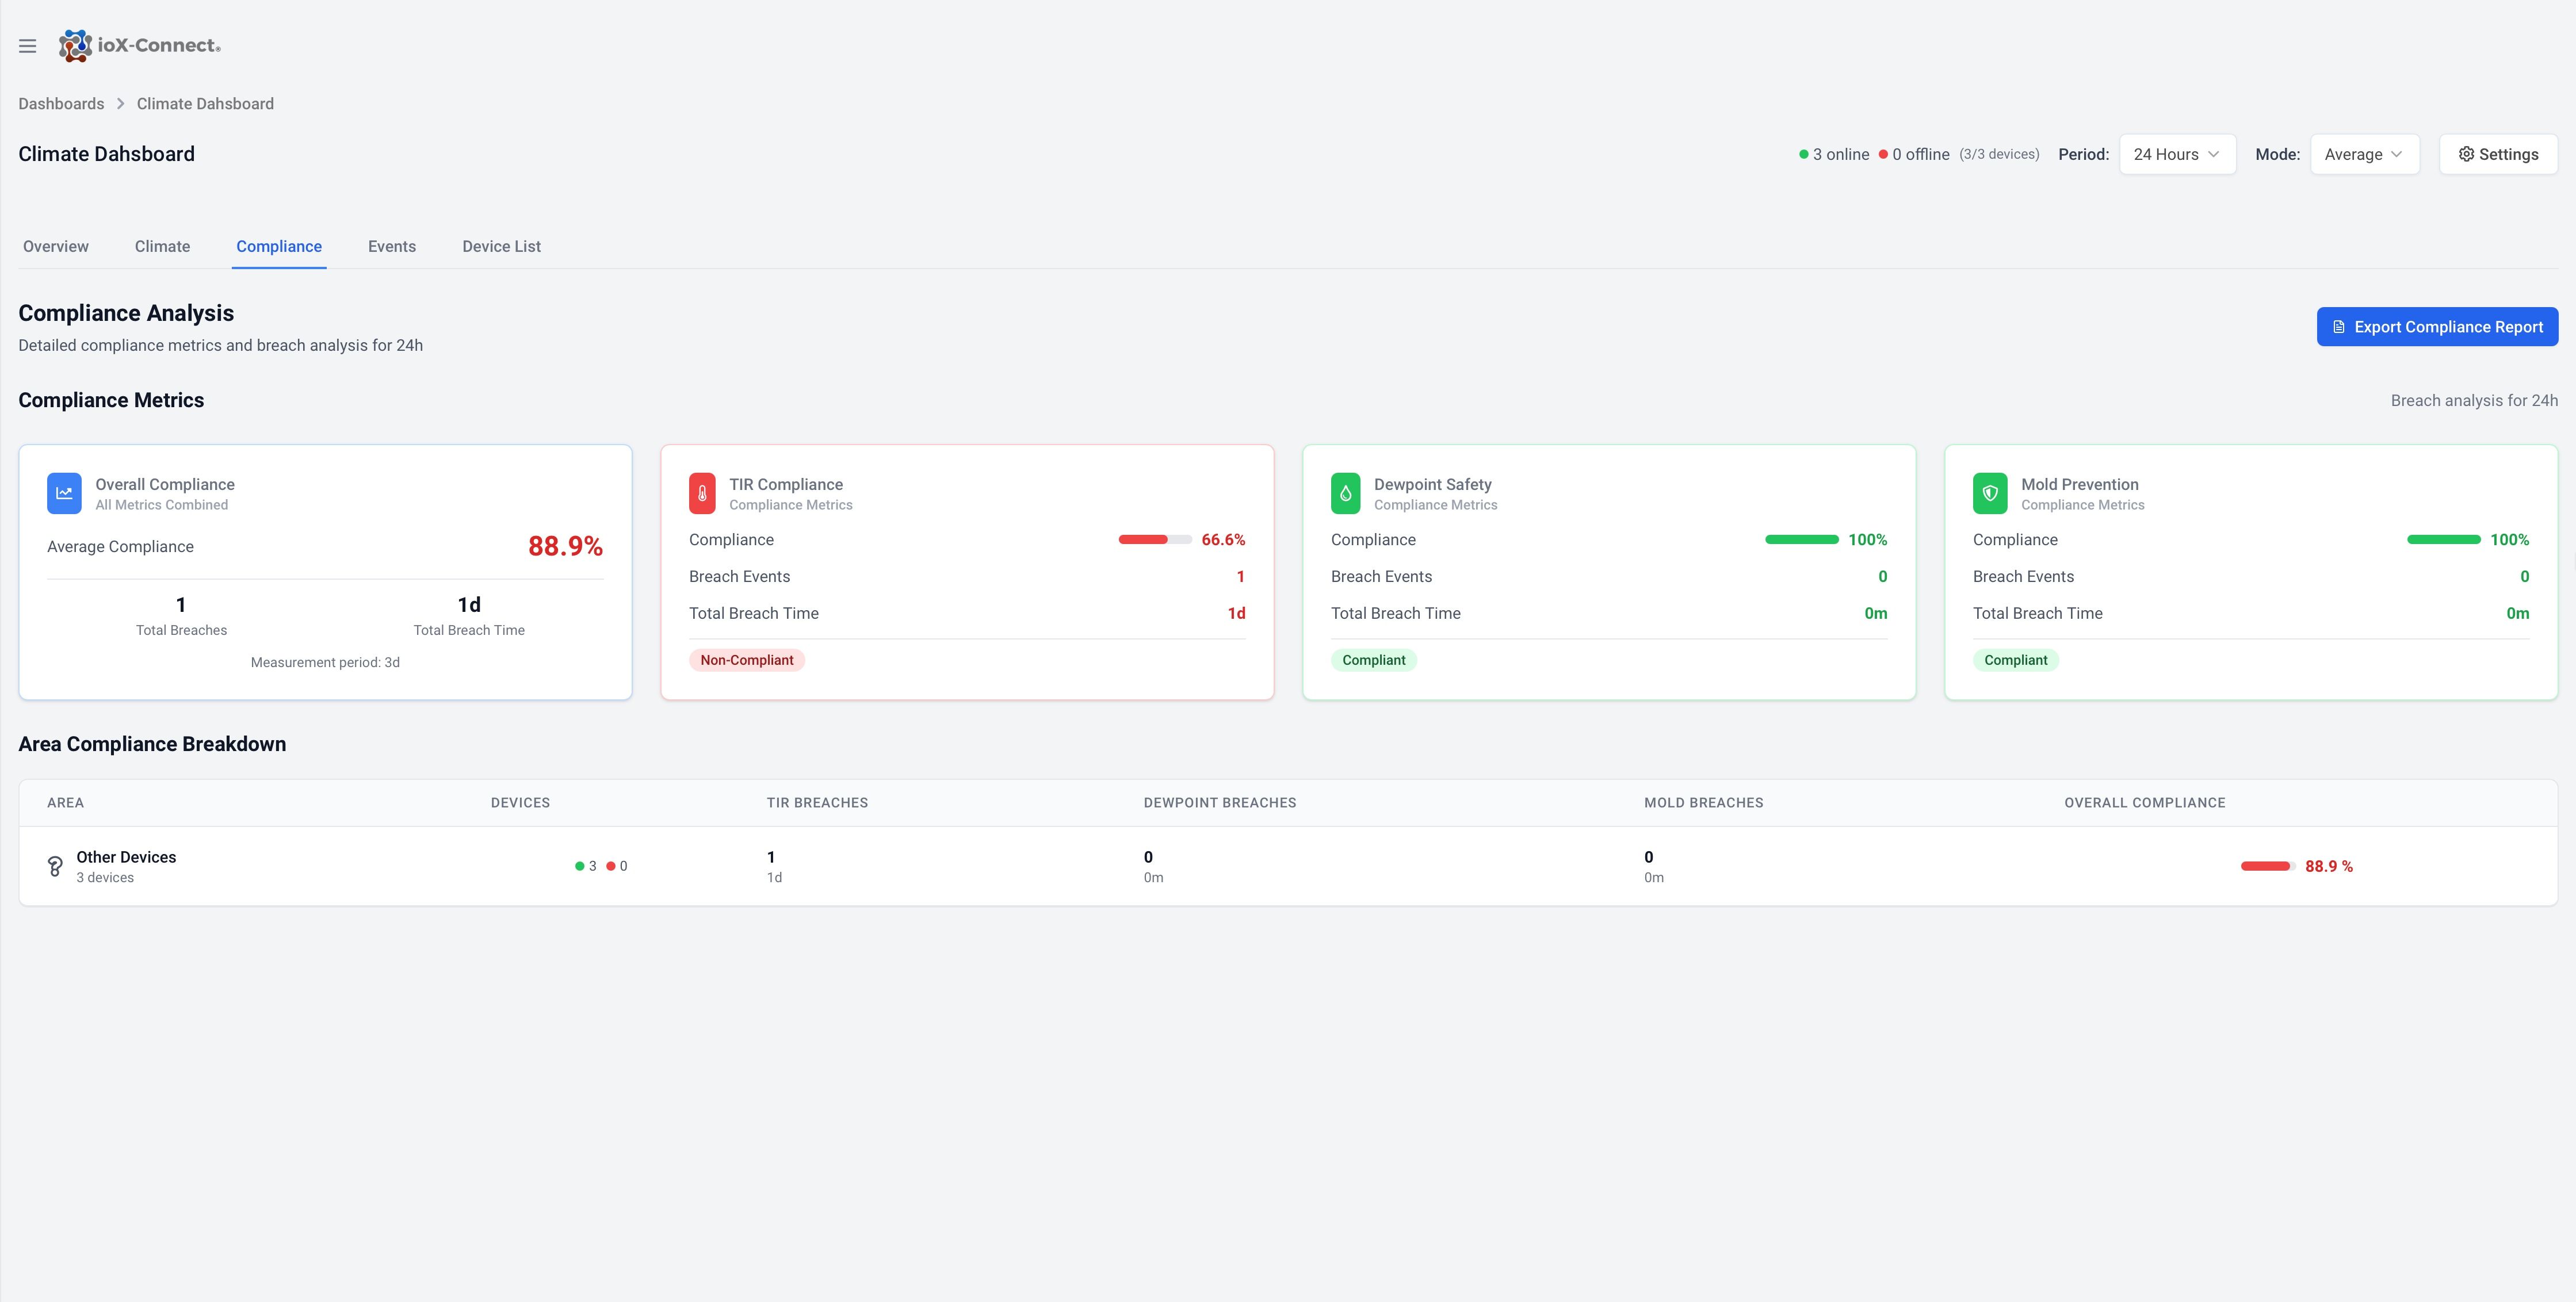Switch to the Climate tab
The height and width of the screenshot is (1302, 2576).
tap(162, 246)
